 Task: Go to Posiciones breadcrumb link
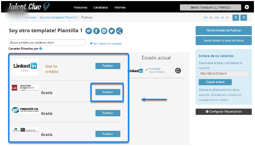point(29,18)
